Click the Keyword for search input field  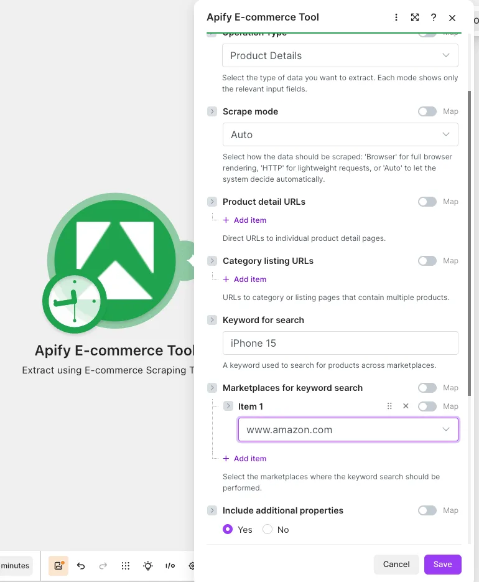(340, 343)
